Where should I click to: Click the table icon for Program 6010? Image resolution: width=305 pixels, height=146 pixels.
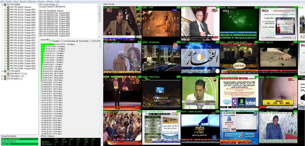(x=8, y=28)
